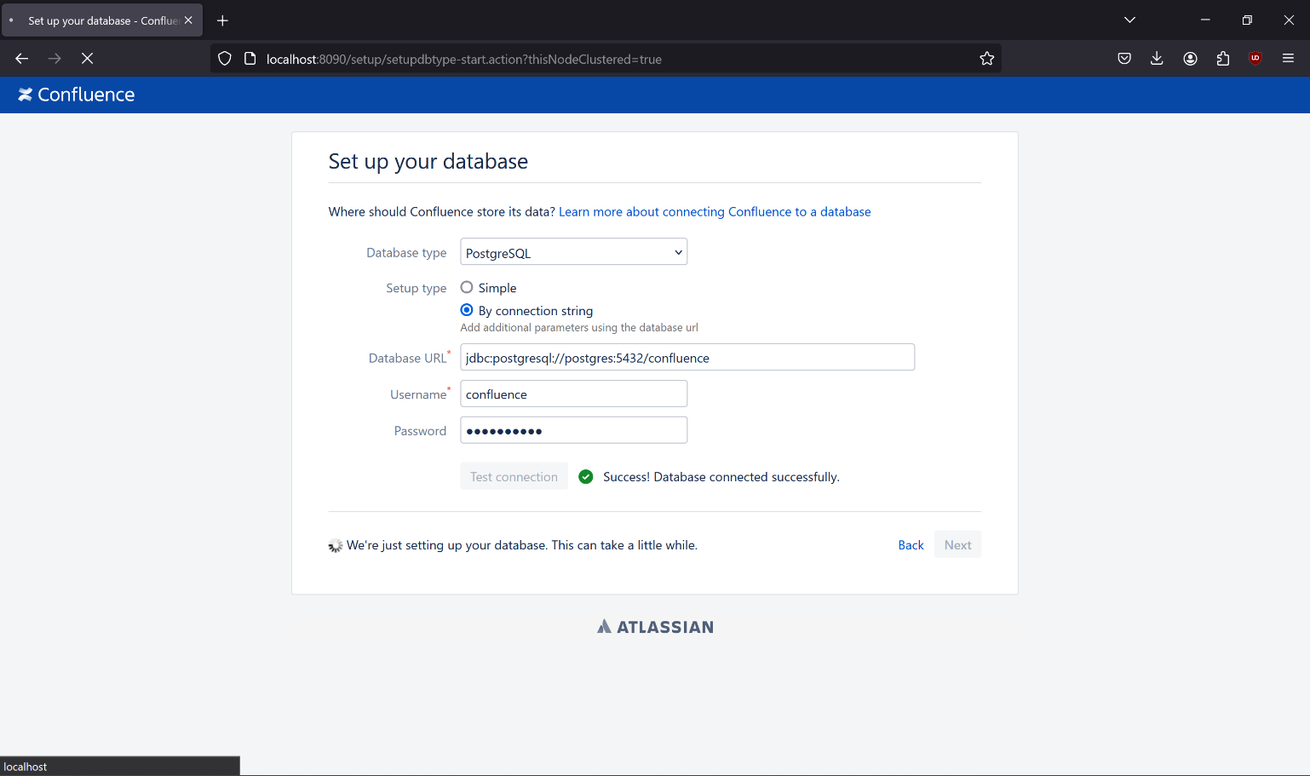Click 'Add additional parameters' hint text
This screenshot has width=1310, height=776.
(x=579, y=328)
